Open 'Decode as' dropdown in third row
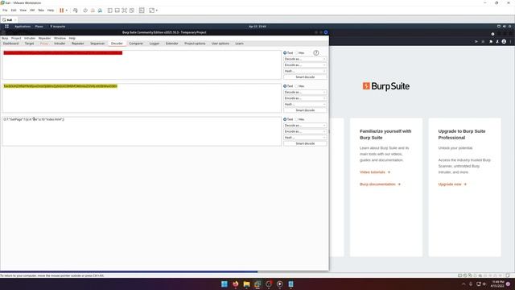 pos(305,126)
